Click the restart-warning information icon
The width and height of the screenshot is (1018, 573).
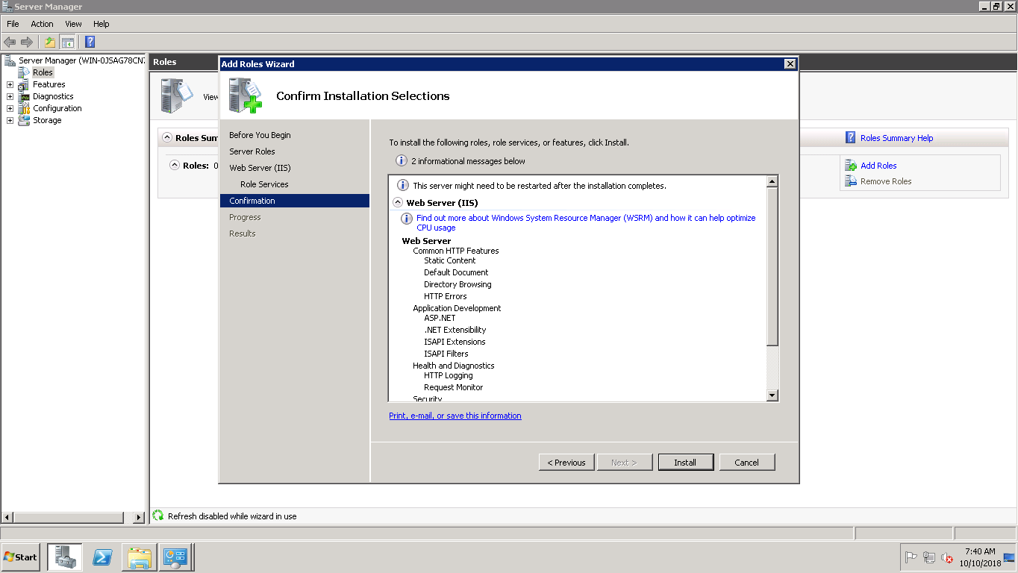(403, 186)
